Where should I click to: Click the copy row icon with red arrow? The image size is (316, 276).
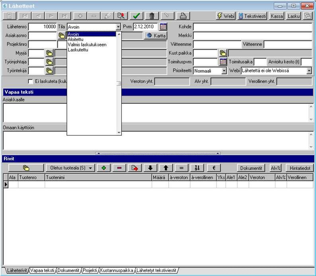(x=135, y=168)
